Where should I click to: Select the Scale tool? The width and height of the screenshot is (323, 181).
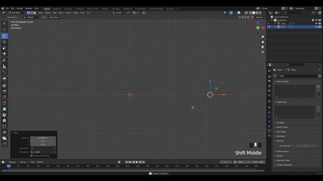[5, 48]
